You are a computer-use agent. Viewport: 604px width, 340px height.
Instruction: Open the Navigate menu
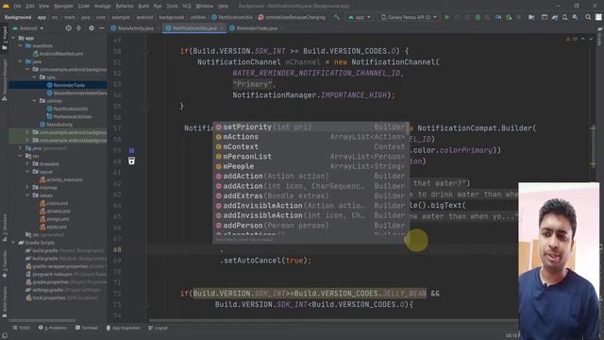(63, 7)
